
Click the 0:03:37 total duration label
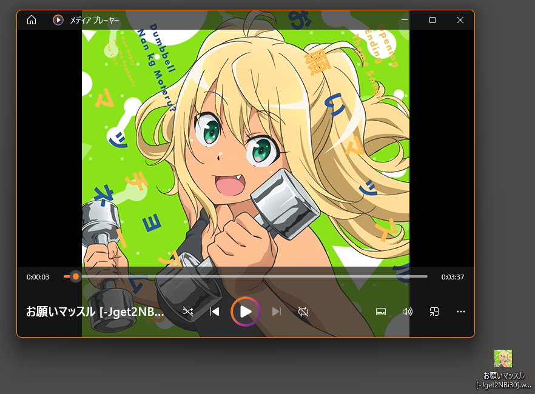(x=453, y=277)
